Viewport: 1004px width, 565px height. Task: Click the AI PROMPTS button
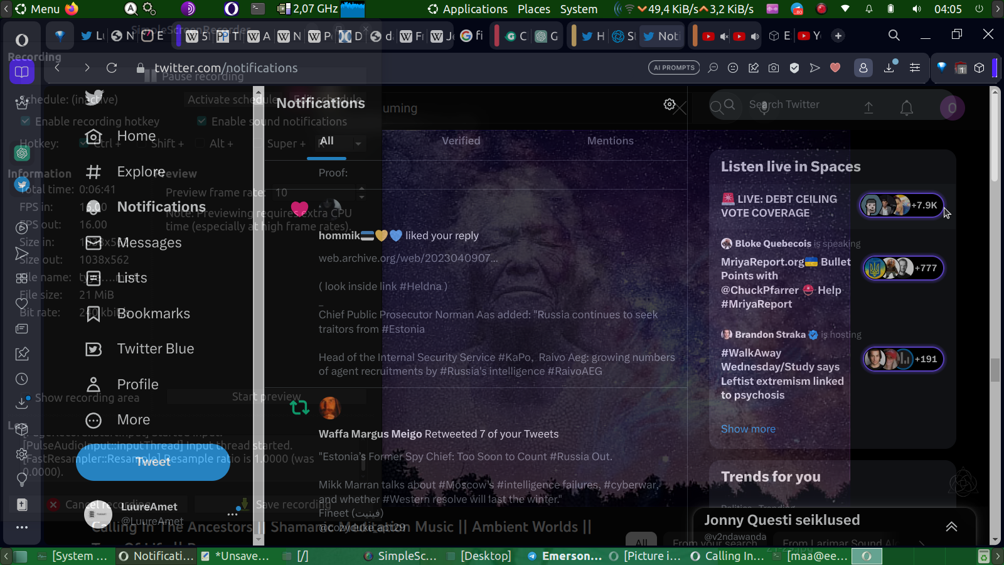(x=674, y=68)
